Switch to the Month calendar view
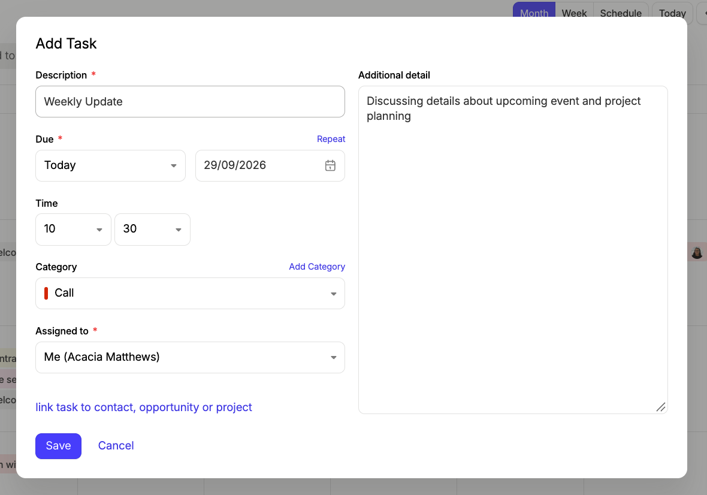This screenshot has height=495, width=707. 534,11
